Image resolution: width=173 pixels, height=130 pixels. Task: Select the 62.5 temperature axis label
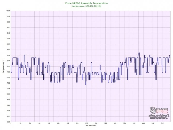(x=8, y=111)
